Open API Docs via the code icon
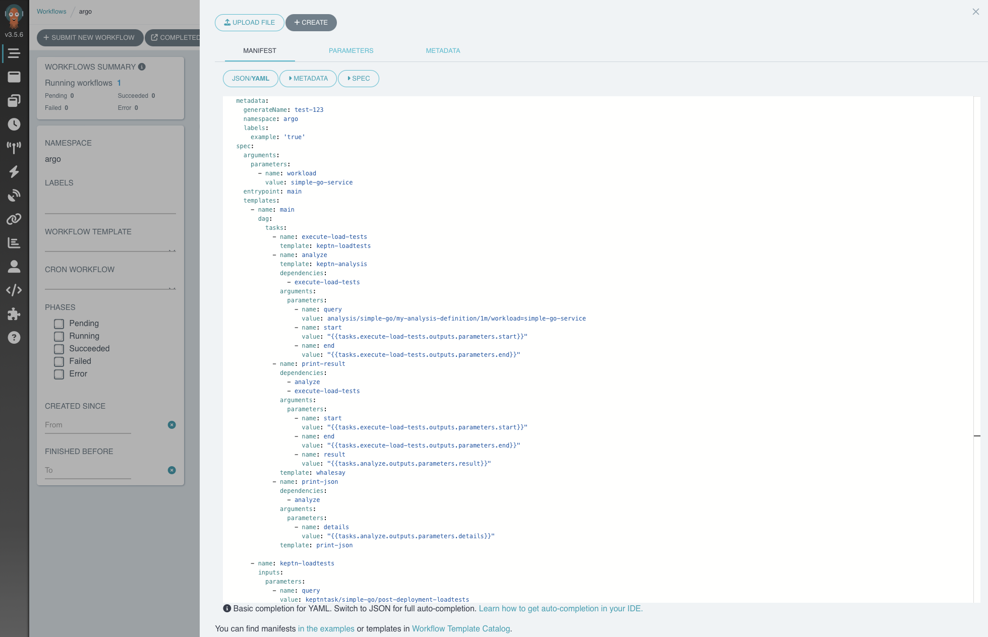988x637 pixels. 14,290
